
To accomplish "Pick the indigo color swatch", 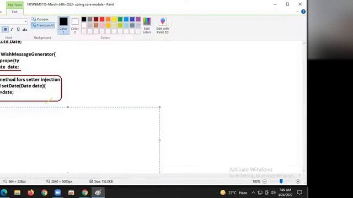I will point(132,19).
